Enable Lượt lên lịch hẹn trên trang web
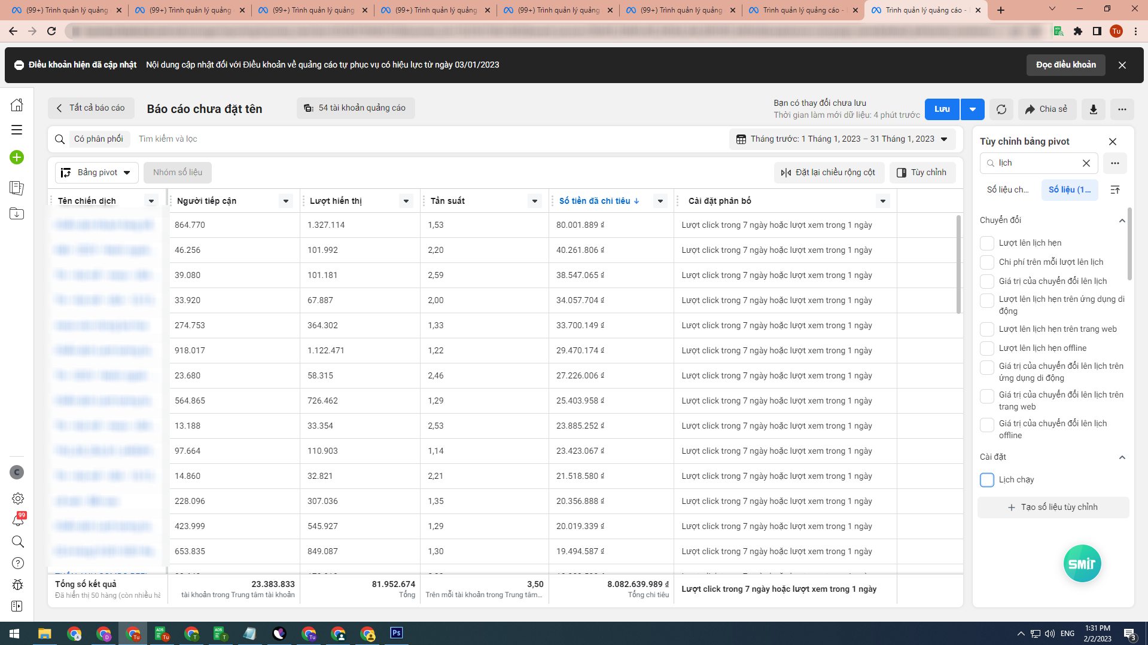The image size is (1148, 645). pos(987,329)
